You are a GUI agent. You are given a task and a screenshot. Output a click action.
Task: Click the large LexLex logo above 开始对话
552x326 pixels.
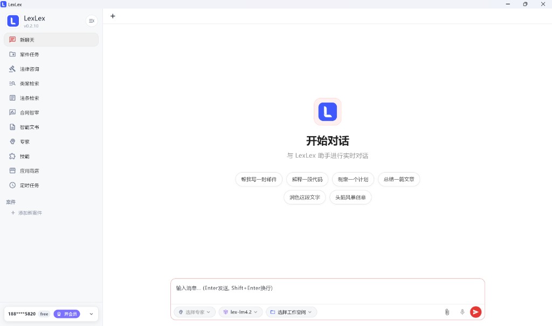click(x=327, y=112)
